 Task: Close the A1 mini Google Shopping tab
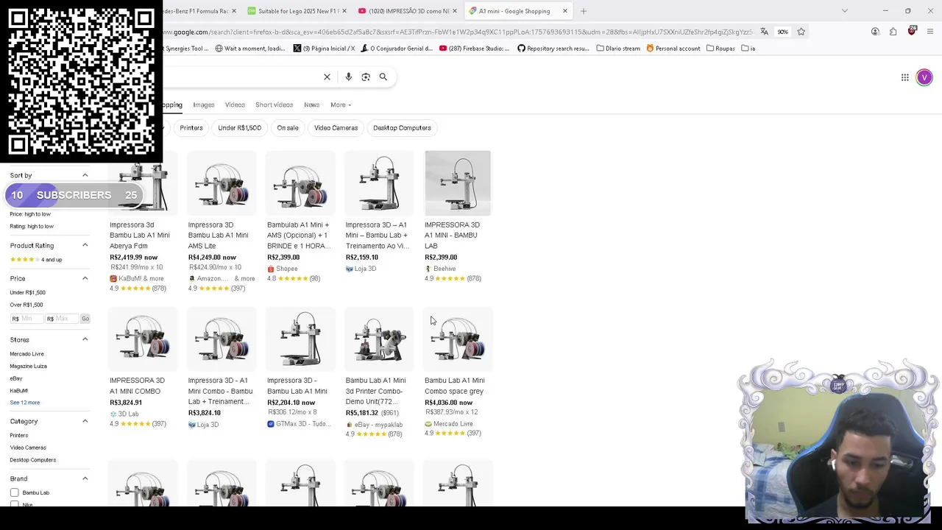pos(565,11)
